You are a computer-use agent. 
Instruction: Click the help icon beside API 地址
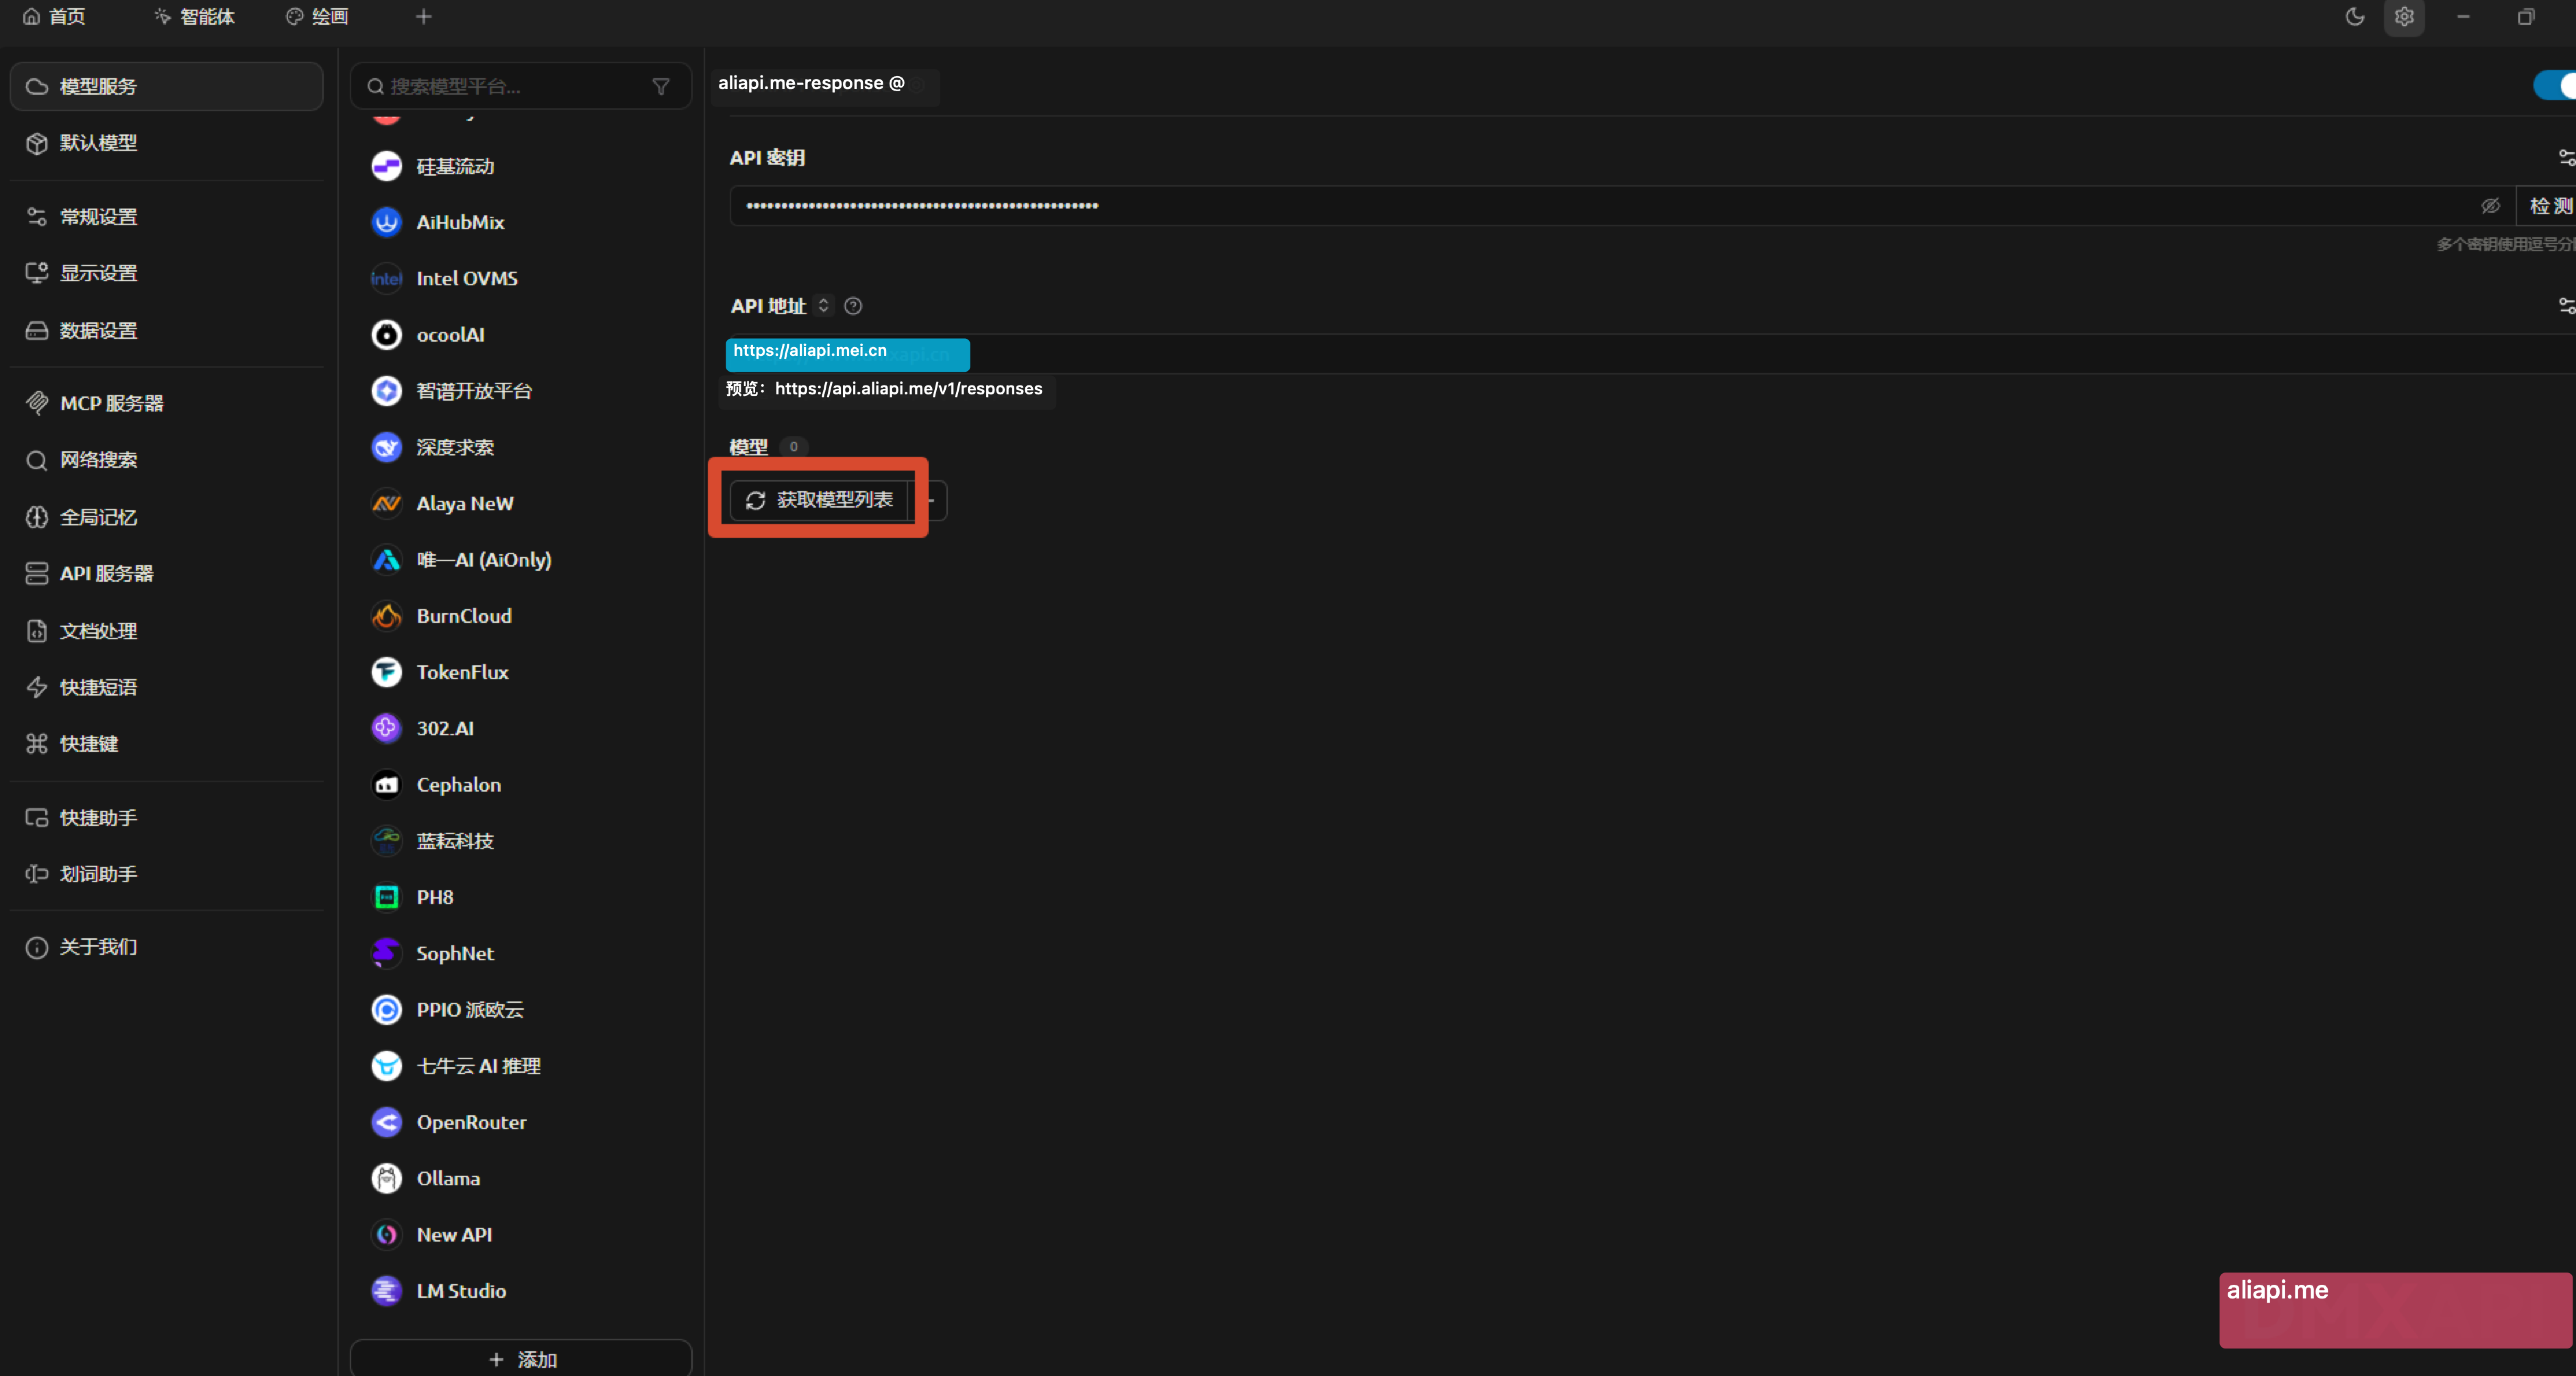click(x=853, y=306)
